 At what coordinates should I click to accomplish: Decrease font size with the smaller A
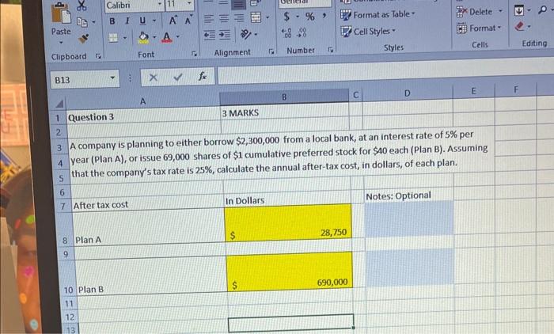click(x=188, y=21)
